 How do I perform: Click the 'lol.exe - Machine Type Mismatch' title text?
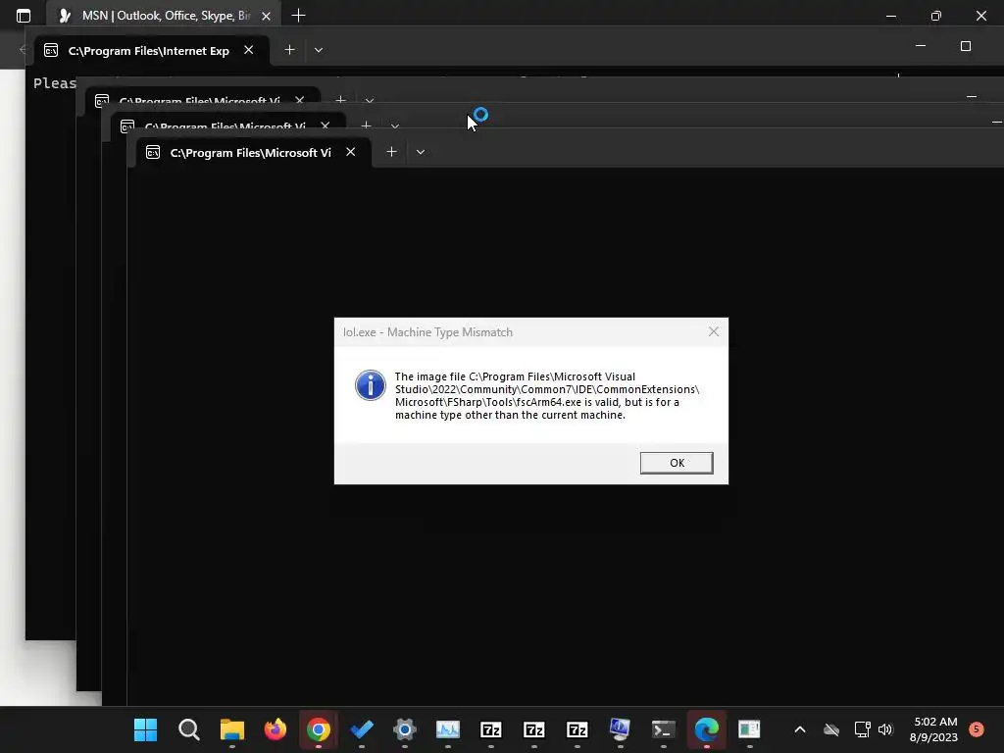pos(427,332)
